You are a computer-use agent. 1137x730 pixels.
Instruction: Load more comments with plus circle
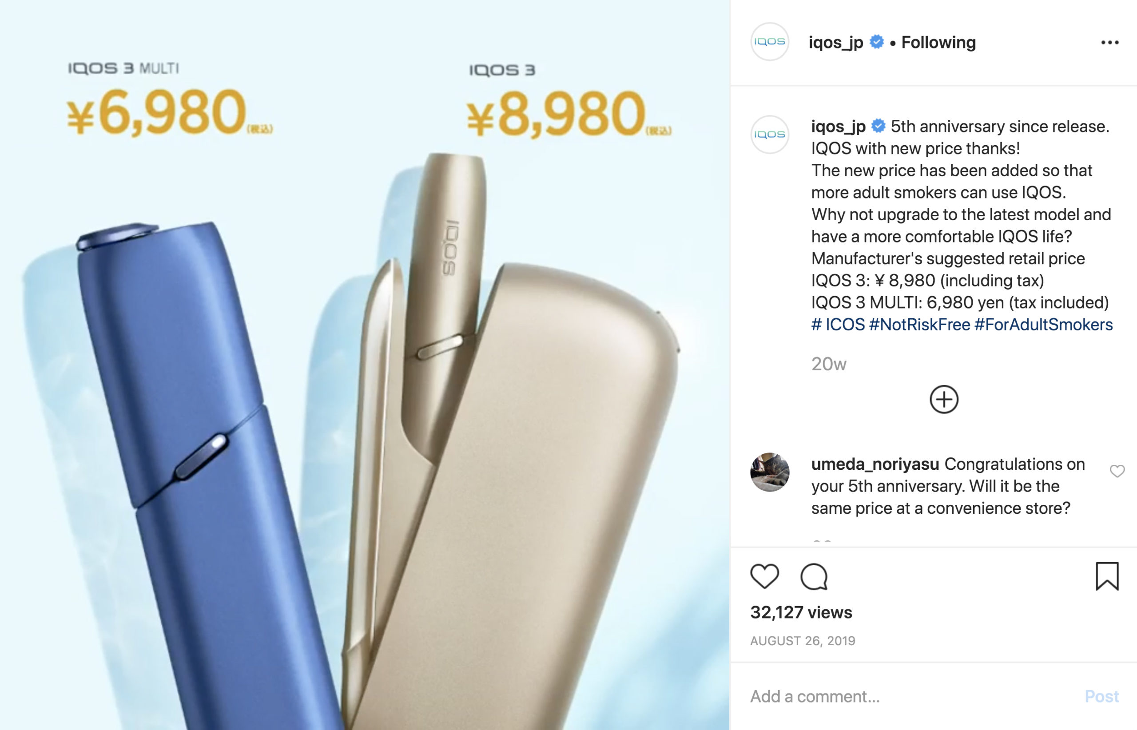pyautogui.click(x=943, y=399)
